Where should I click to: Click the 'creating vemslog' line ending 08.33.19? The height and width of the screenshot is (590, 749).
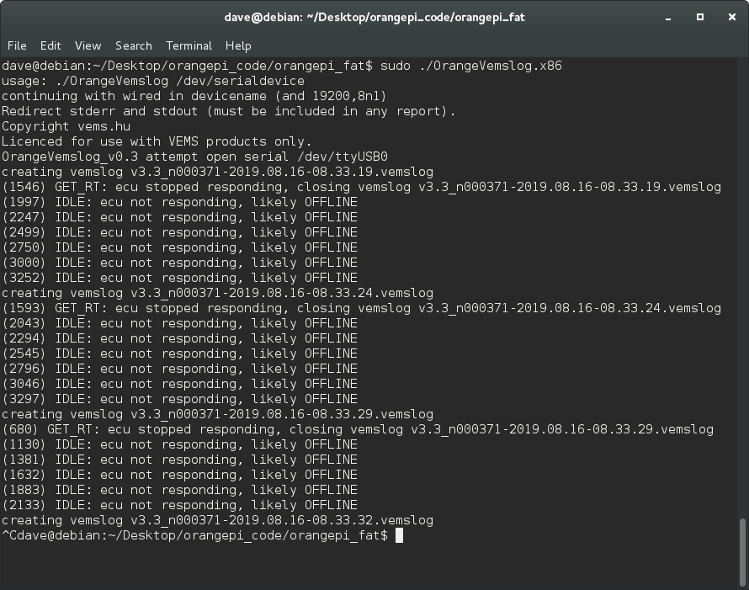217,172
